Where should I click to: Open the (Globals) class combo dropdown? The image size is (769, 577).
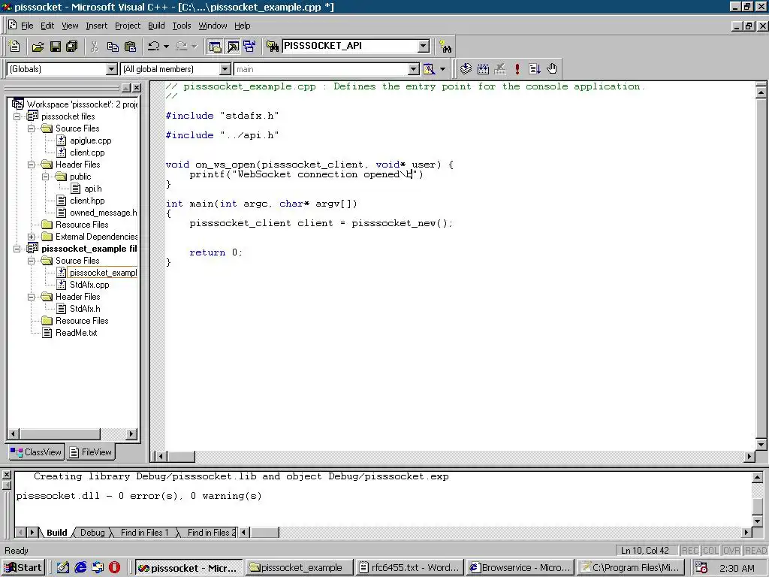pos(112,69)
